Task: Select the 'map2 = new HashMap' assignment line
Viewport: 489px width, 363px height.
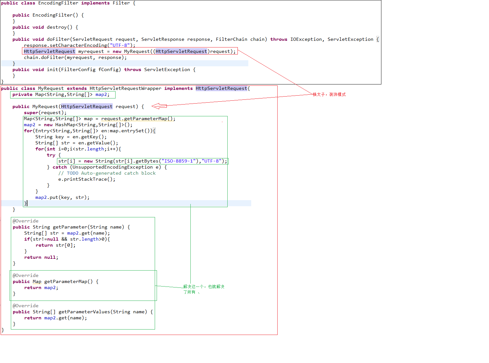Action: tap(78, 125)
